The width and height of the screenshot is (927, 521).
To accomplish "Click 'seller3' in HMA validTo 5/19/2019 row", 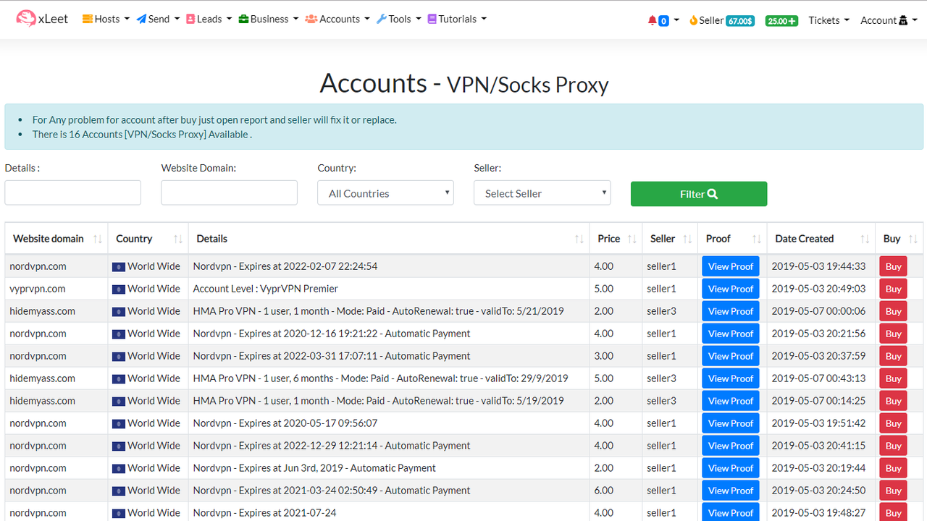I will click(661, 401).
